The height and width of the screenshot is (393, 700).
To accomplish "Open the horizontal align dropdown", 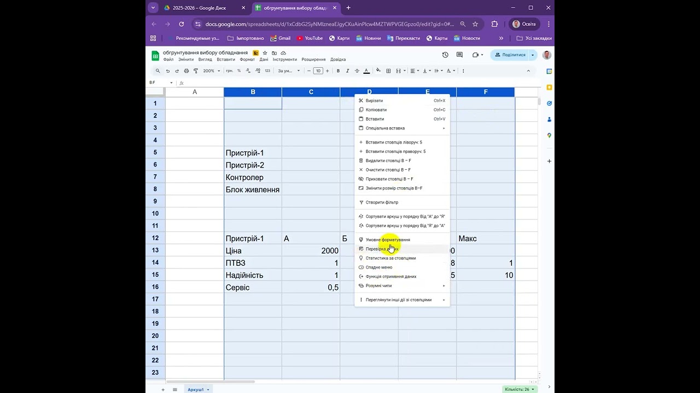I will (x=415, y=71).
